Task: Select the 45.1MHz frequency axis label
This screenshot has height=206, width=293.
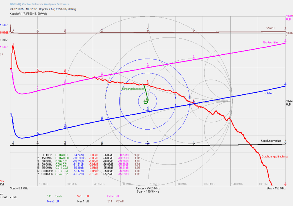Action: pyautogui.click(x=99, y=184)
